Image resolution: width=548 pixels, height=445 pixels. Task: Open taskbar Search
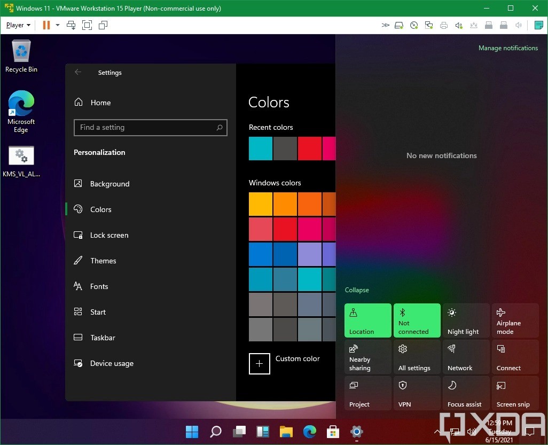coord(216,432)
